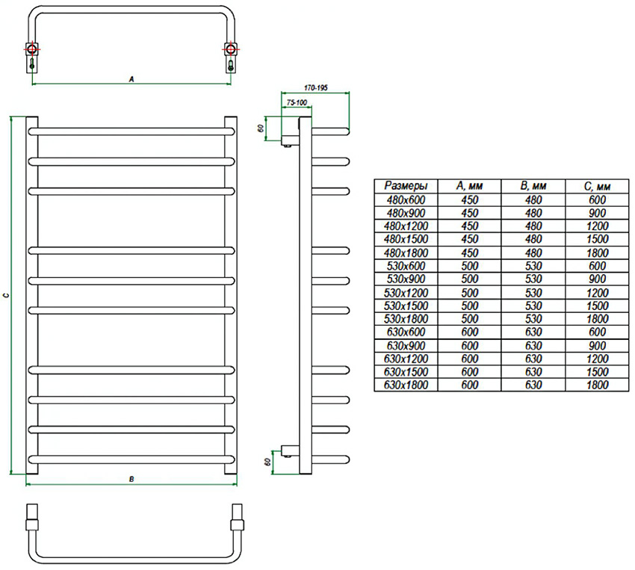The image size is (635, 570).
Task: Select A value '500' in 530x1500 row
Action: [x=469, y=306]
